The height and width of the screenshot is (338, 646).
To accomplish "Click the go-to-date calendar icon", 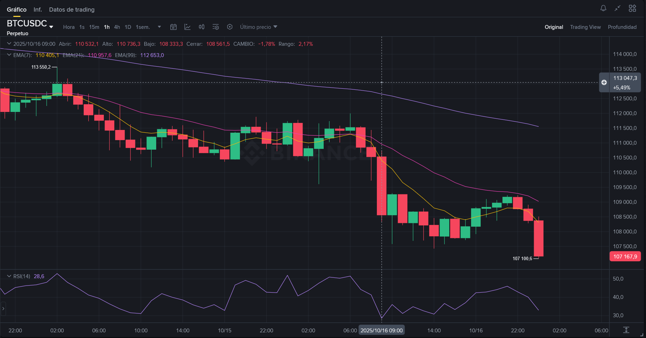I will coord(173,27).
